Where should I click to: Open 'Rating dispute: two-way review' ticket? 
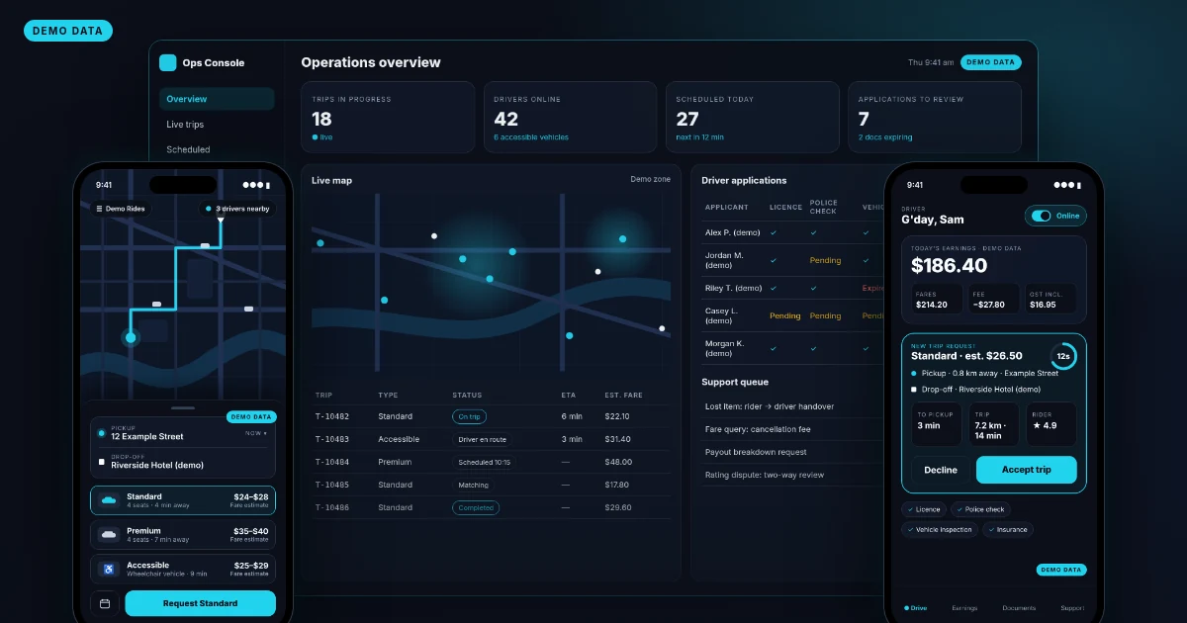tap(765, 475)
